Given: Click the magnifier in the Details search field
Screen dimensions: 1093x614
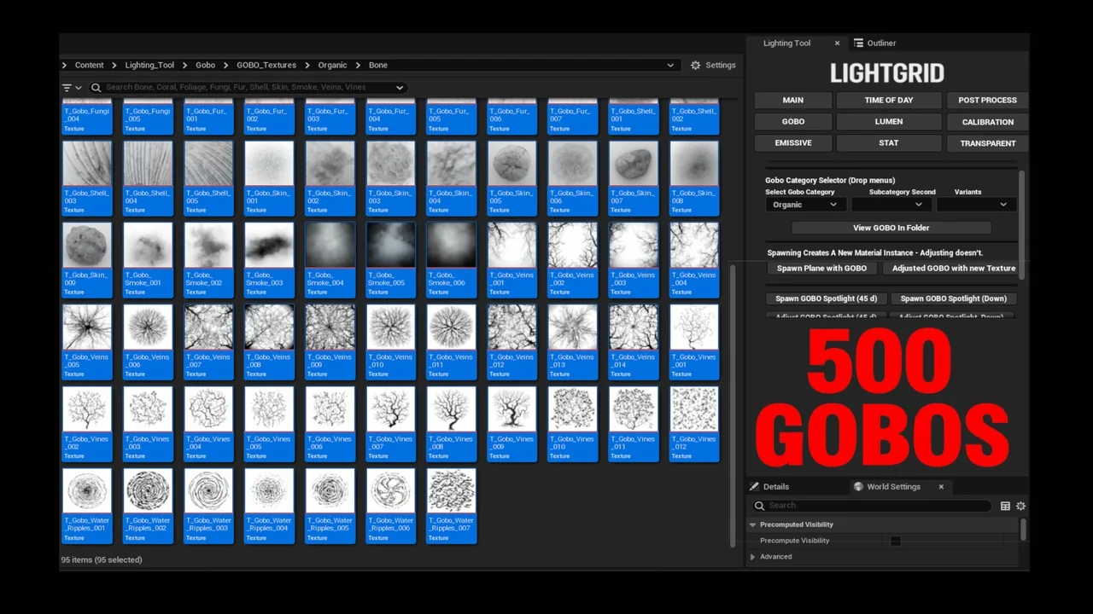Looking at the screenshot, I should pos(759,505).
